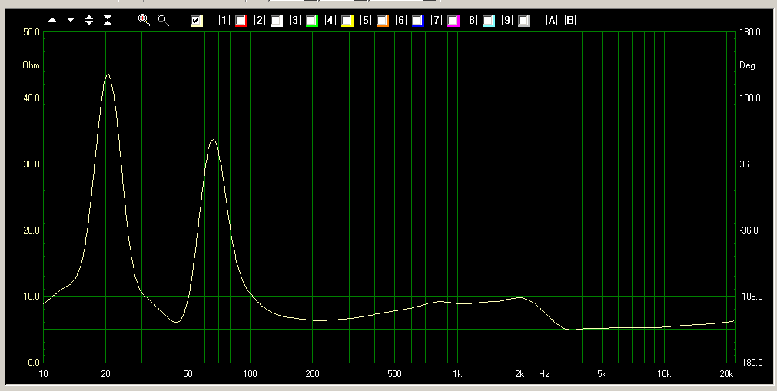Select curve slot number 9
This screenshot has width=777, height=391.
tap(507, 21)
